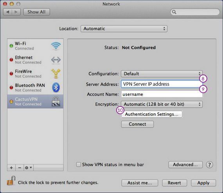Click the Wi-Fi signal icon

click(56, 46)
